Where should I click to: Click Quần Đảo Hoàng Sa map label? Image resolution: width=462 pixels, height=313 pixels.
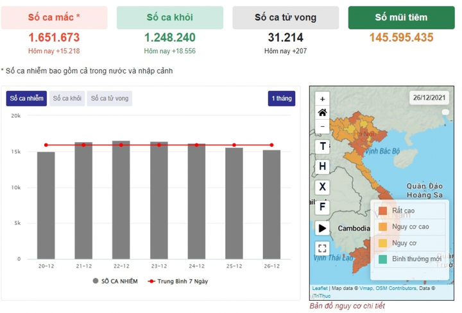pyautogui.click(x=425, y=191)
